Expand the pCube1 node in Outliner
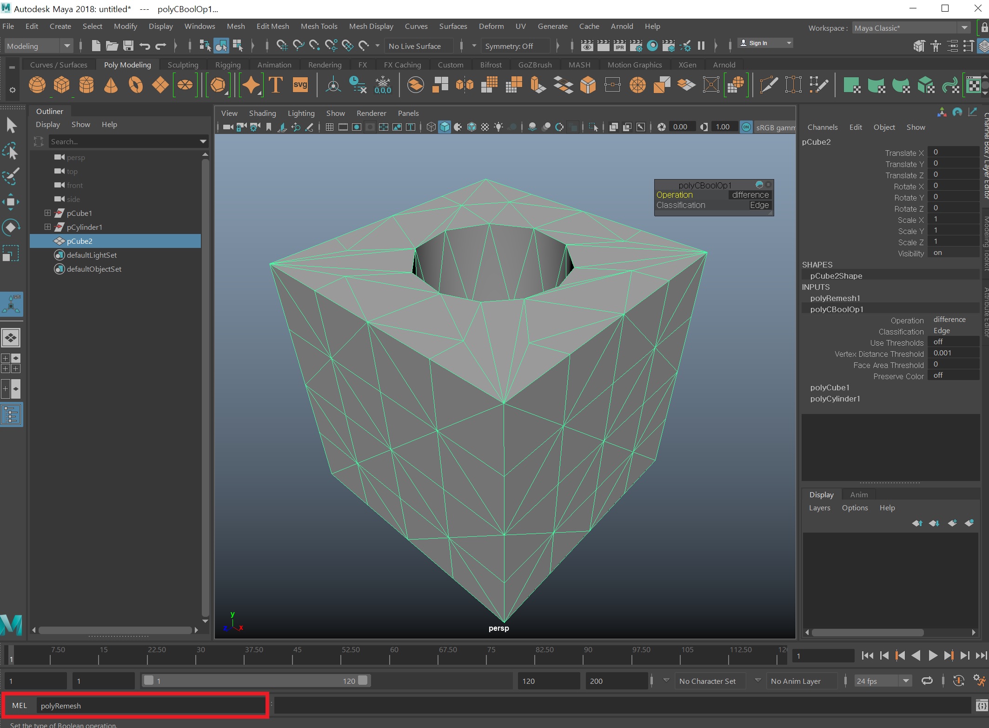Screen dimensions: 989x728 point(47,213)
